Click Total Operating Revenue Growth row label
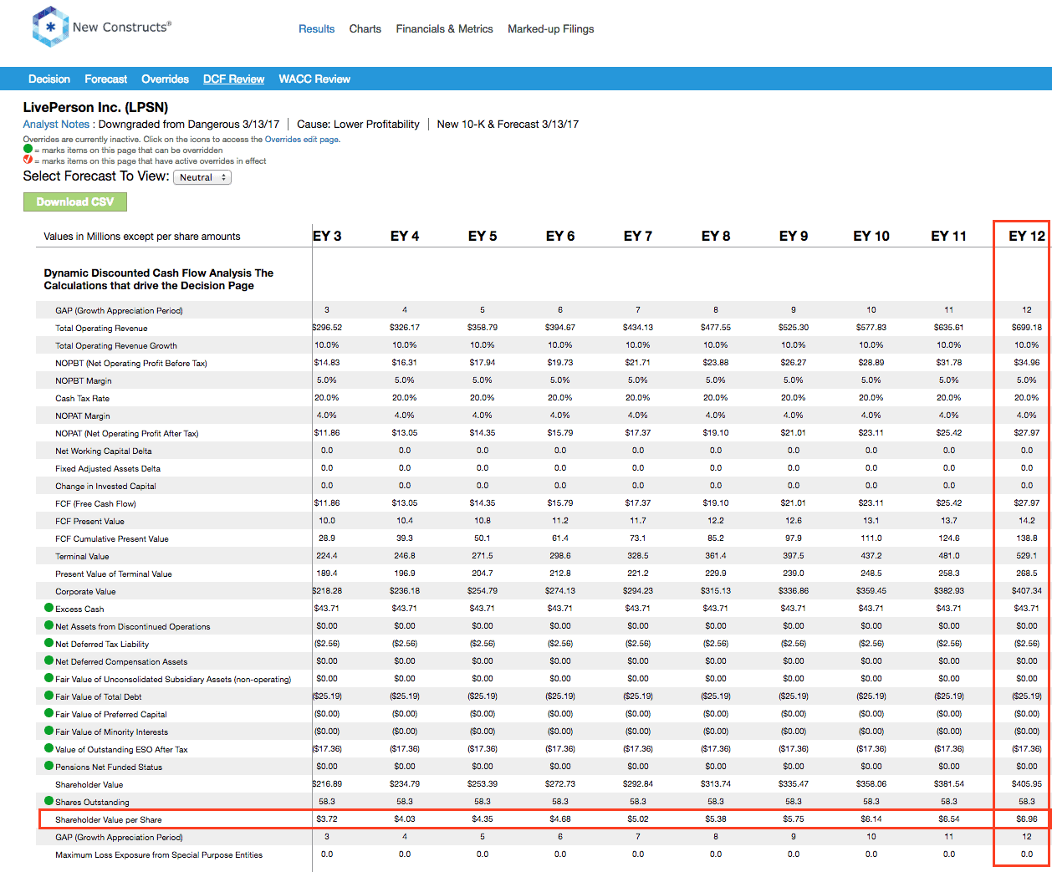 click(x=116, y=345)
